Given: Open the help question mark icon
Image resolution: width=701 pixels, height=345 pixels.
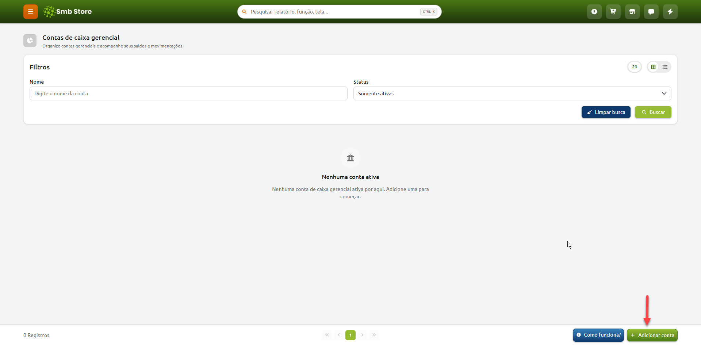Looking at the screenshot, I should 594,12.
